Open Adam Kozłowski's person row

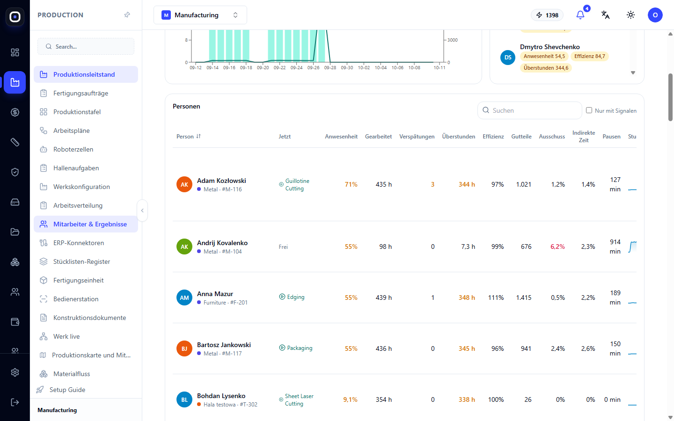(x=404, y=184)
